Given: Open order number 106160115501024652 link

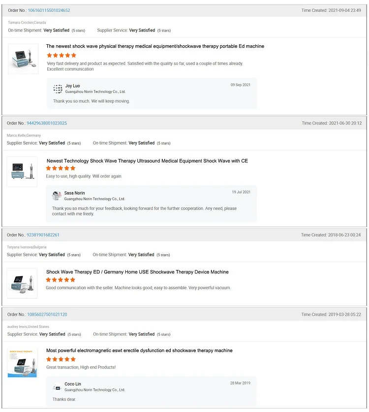Looking at the screenshot, I should pos(49,10).
